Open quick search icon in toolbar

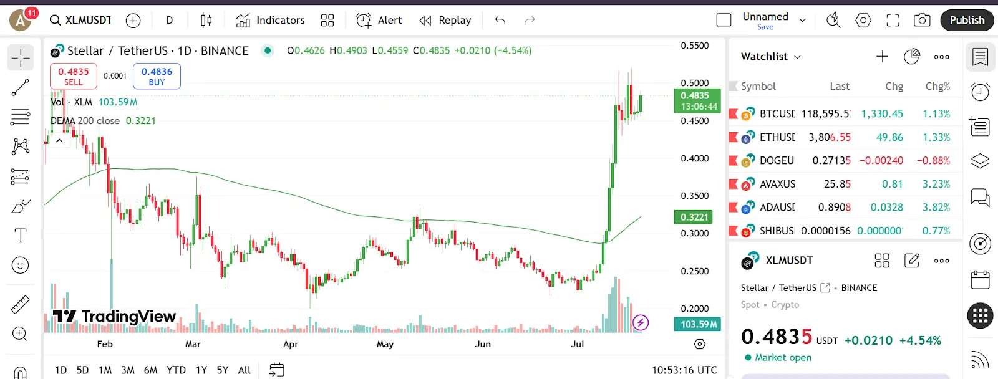point(833,21)
